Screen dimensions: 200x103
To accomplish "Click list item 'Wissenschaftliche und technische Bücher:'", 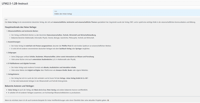I will pos(23,31).
